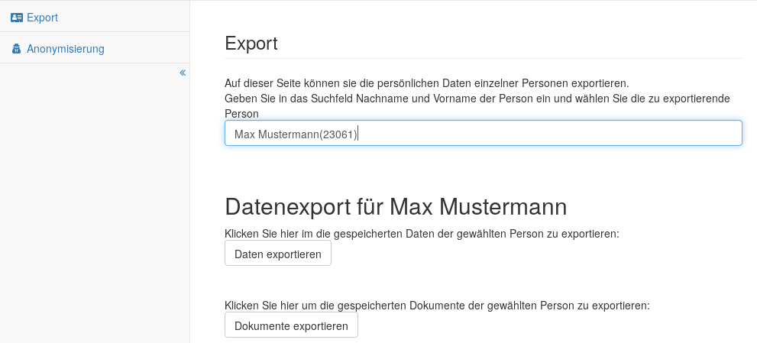757x343 pixels.
Task: Click the Anonymisierung person icon in sidebar
Action: [17, 50]
